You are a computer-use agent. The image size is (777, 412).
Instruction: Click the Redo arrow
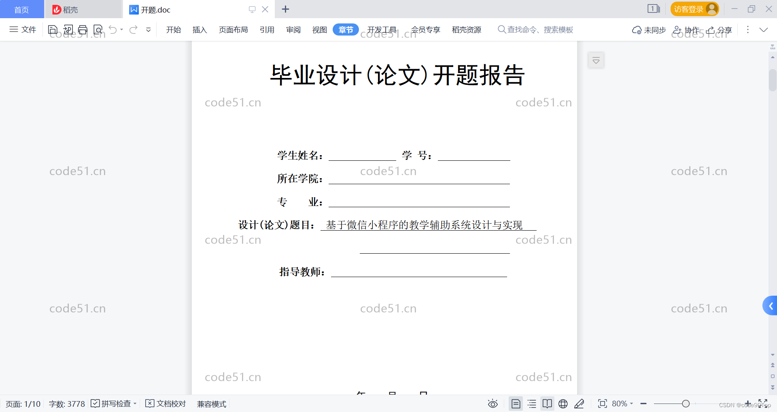click(134, 29)
